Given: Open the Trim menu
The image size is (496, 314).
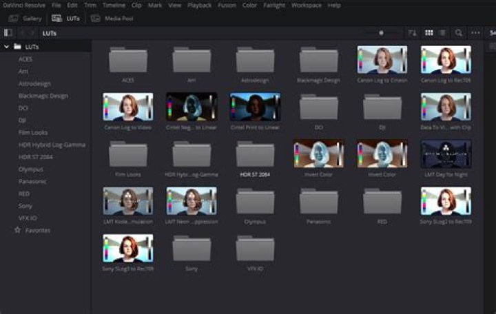Looking at the screenshot, I should click(90, 6).
